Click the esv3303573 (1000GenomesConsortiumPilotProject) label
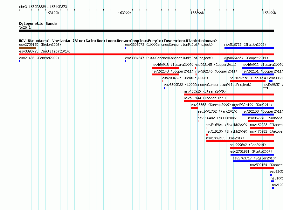 169,45
